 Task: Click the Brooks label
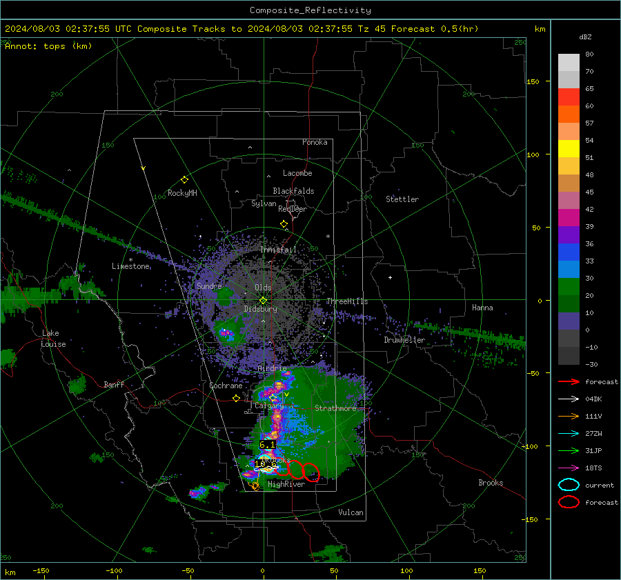coord(491,483)
